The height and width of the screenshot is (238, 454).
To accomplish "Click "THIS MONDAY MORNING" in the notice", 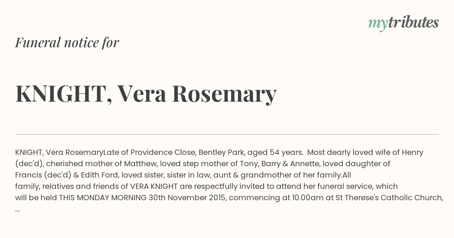I will 103,198.
